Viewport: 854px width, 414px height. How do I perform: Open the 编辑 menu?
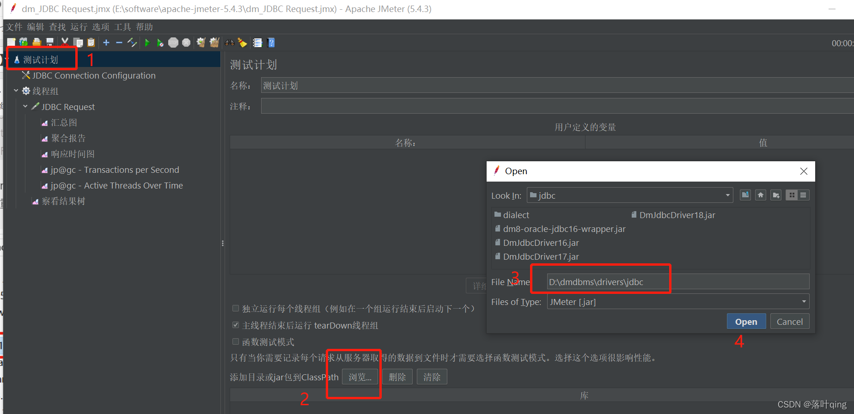36,27
